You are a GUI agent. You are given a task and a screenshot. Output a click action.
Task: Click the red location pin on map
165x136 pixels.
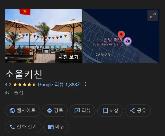[121, 35]
